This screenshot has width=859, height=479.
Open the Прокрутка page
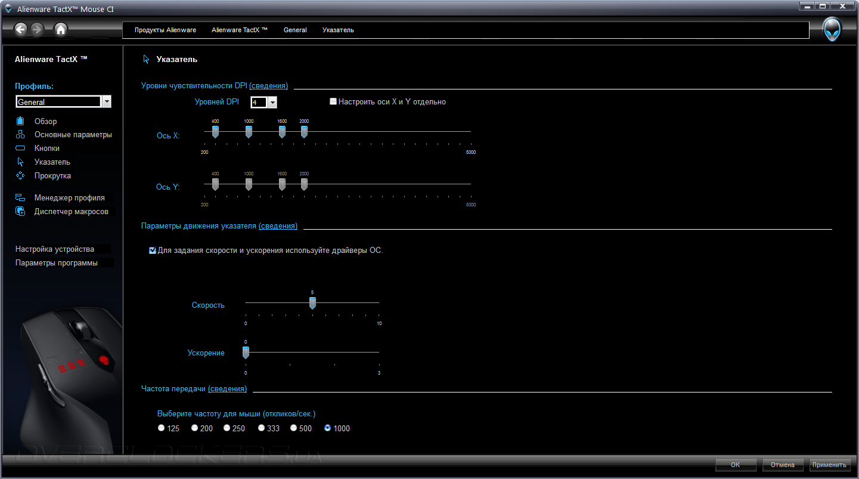(52, 175)
